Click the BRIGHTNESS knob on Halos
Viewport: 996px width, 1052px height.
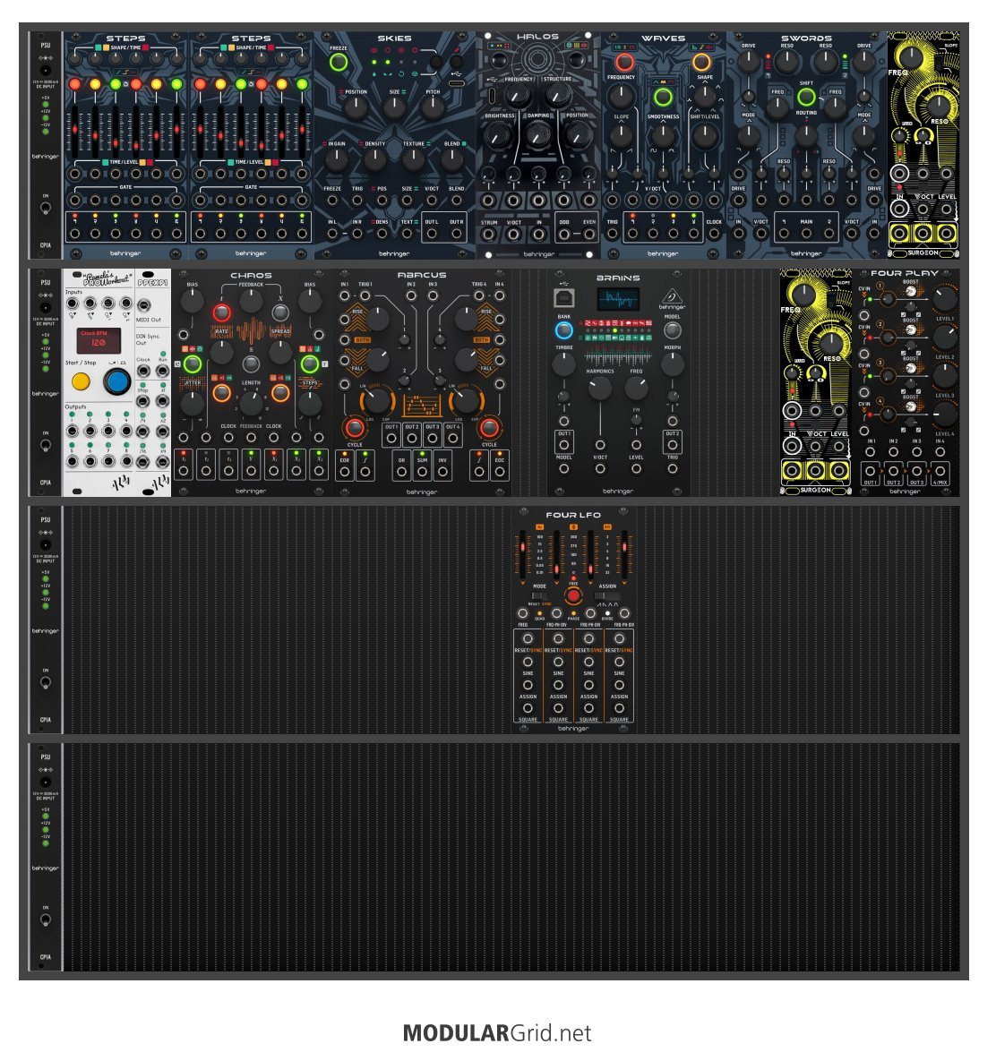click(x=497, y=136)
